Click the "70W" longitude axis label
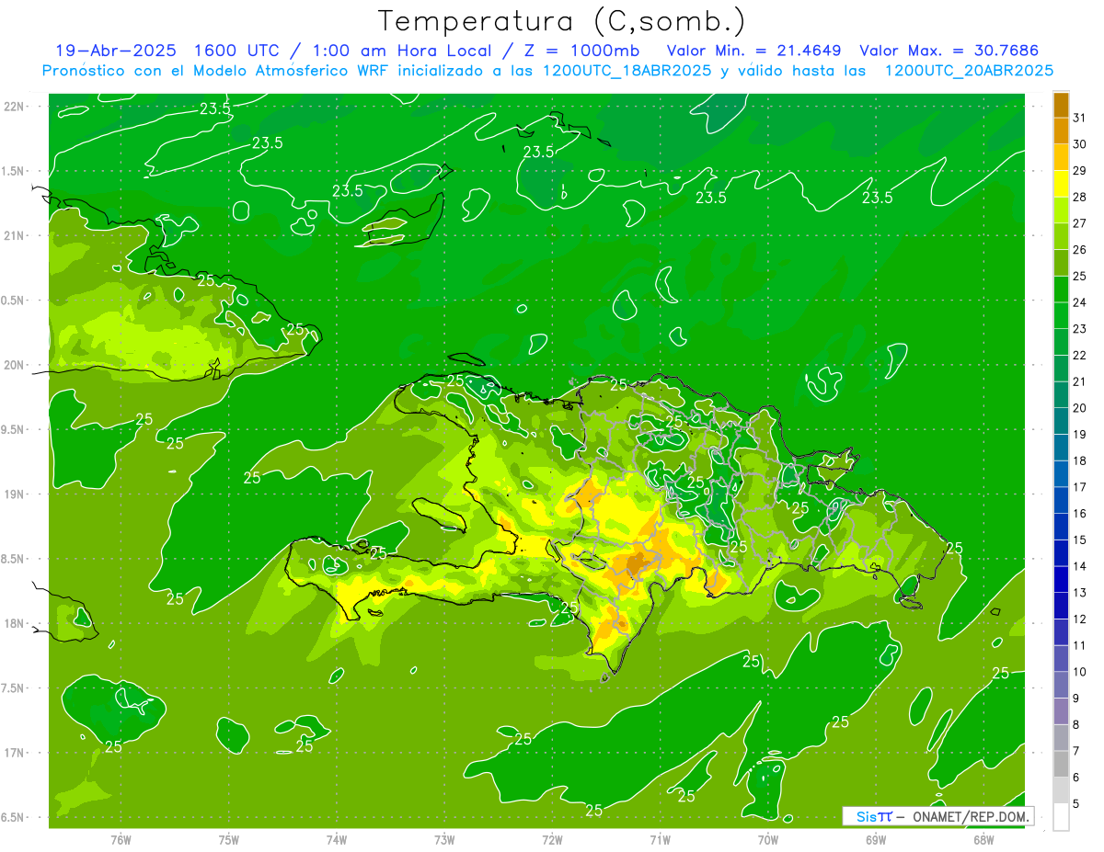 pyautogui.click(x=768, y=841)
